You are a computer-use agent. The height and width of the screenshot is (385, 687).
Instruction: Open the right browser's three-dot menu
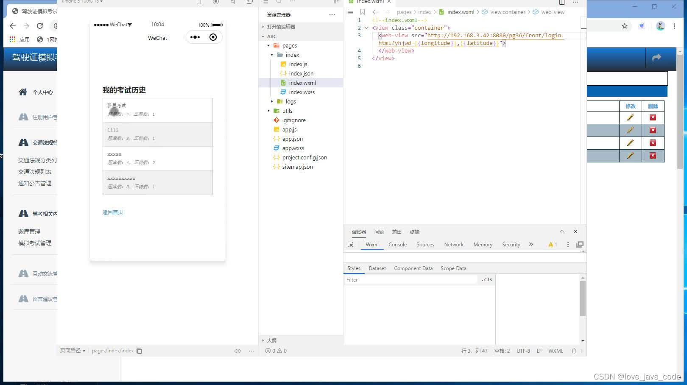[x=674, y=26]
